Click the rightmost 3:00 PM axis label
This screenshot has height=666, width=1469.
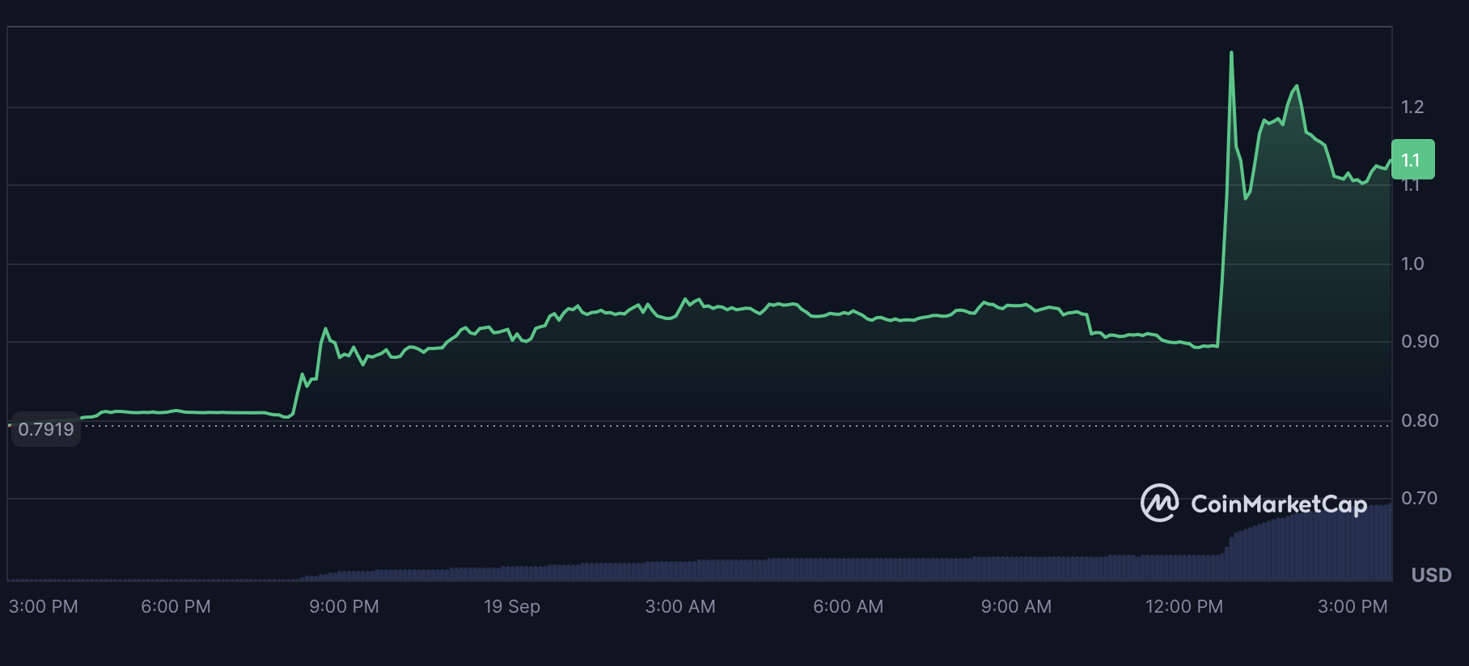click(1352, 606)
